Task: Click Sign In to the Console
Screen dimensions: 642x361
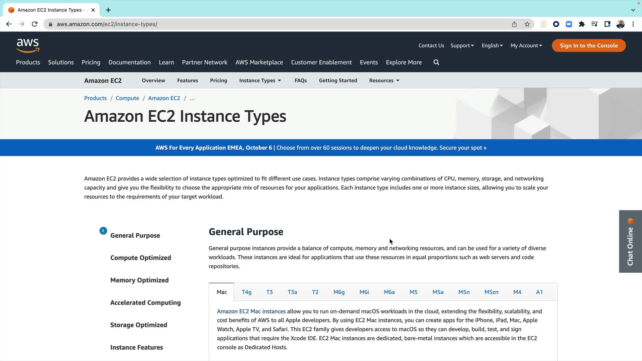Action: point(588,45)
